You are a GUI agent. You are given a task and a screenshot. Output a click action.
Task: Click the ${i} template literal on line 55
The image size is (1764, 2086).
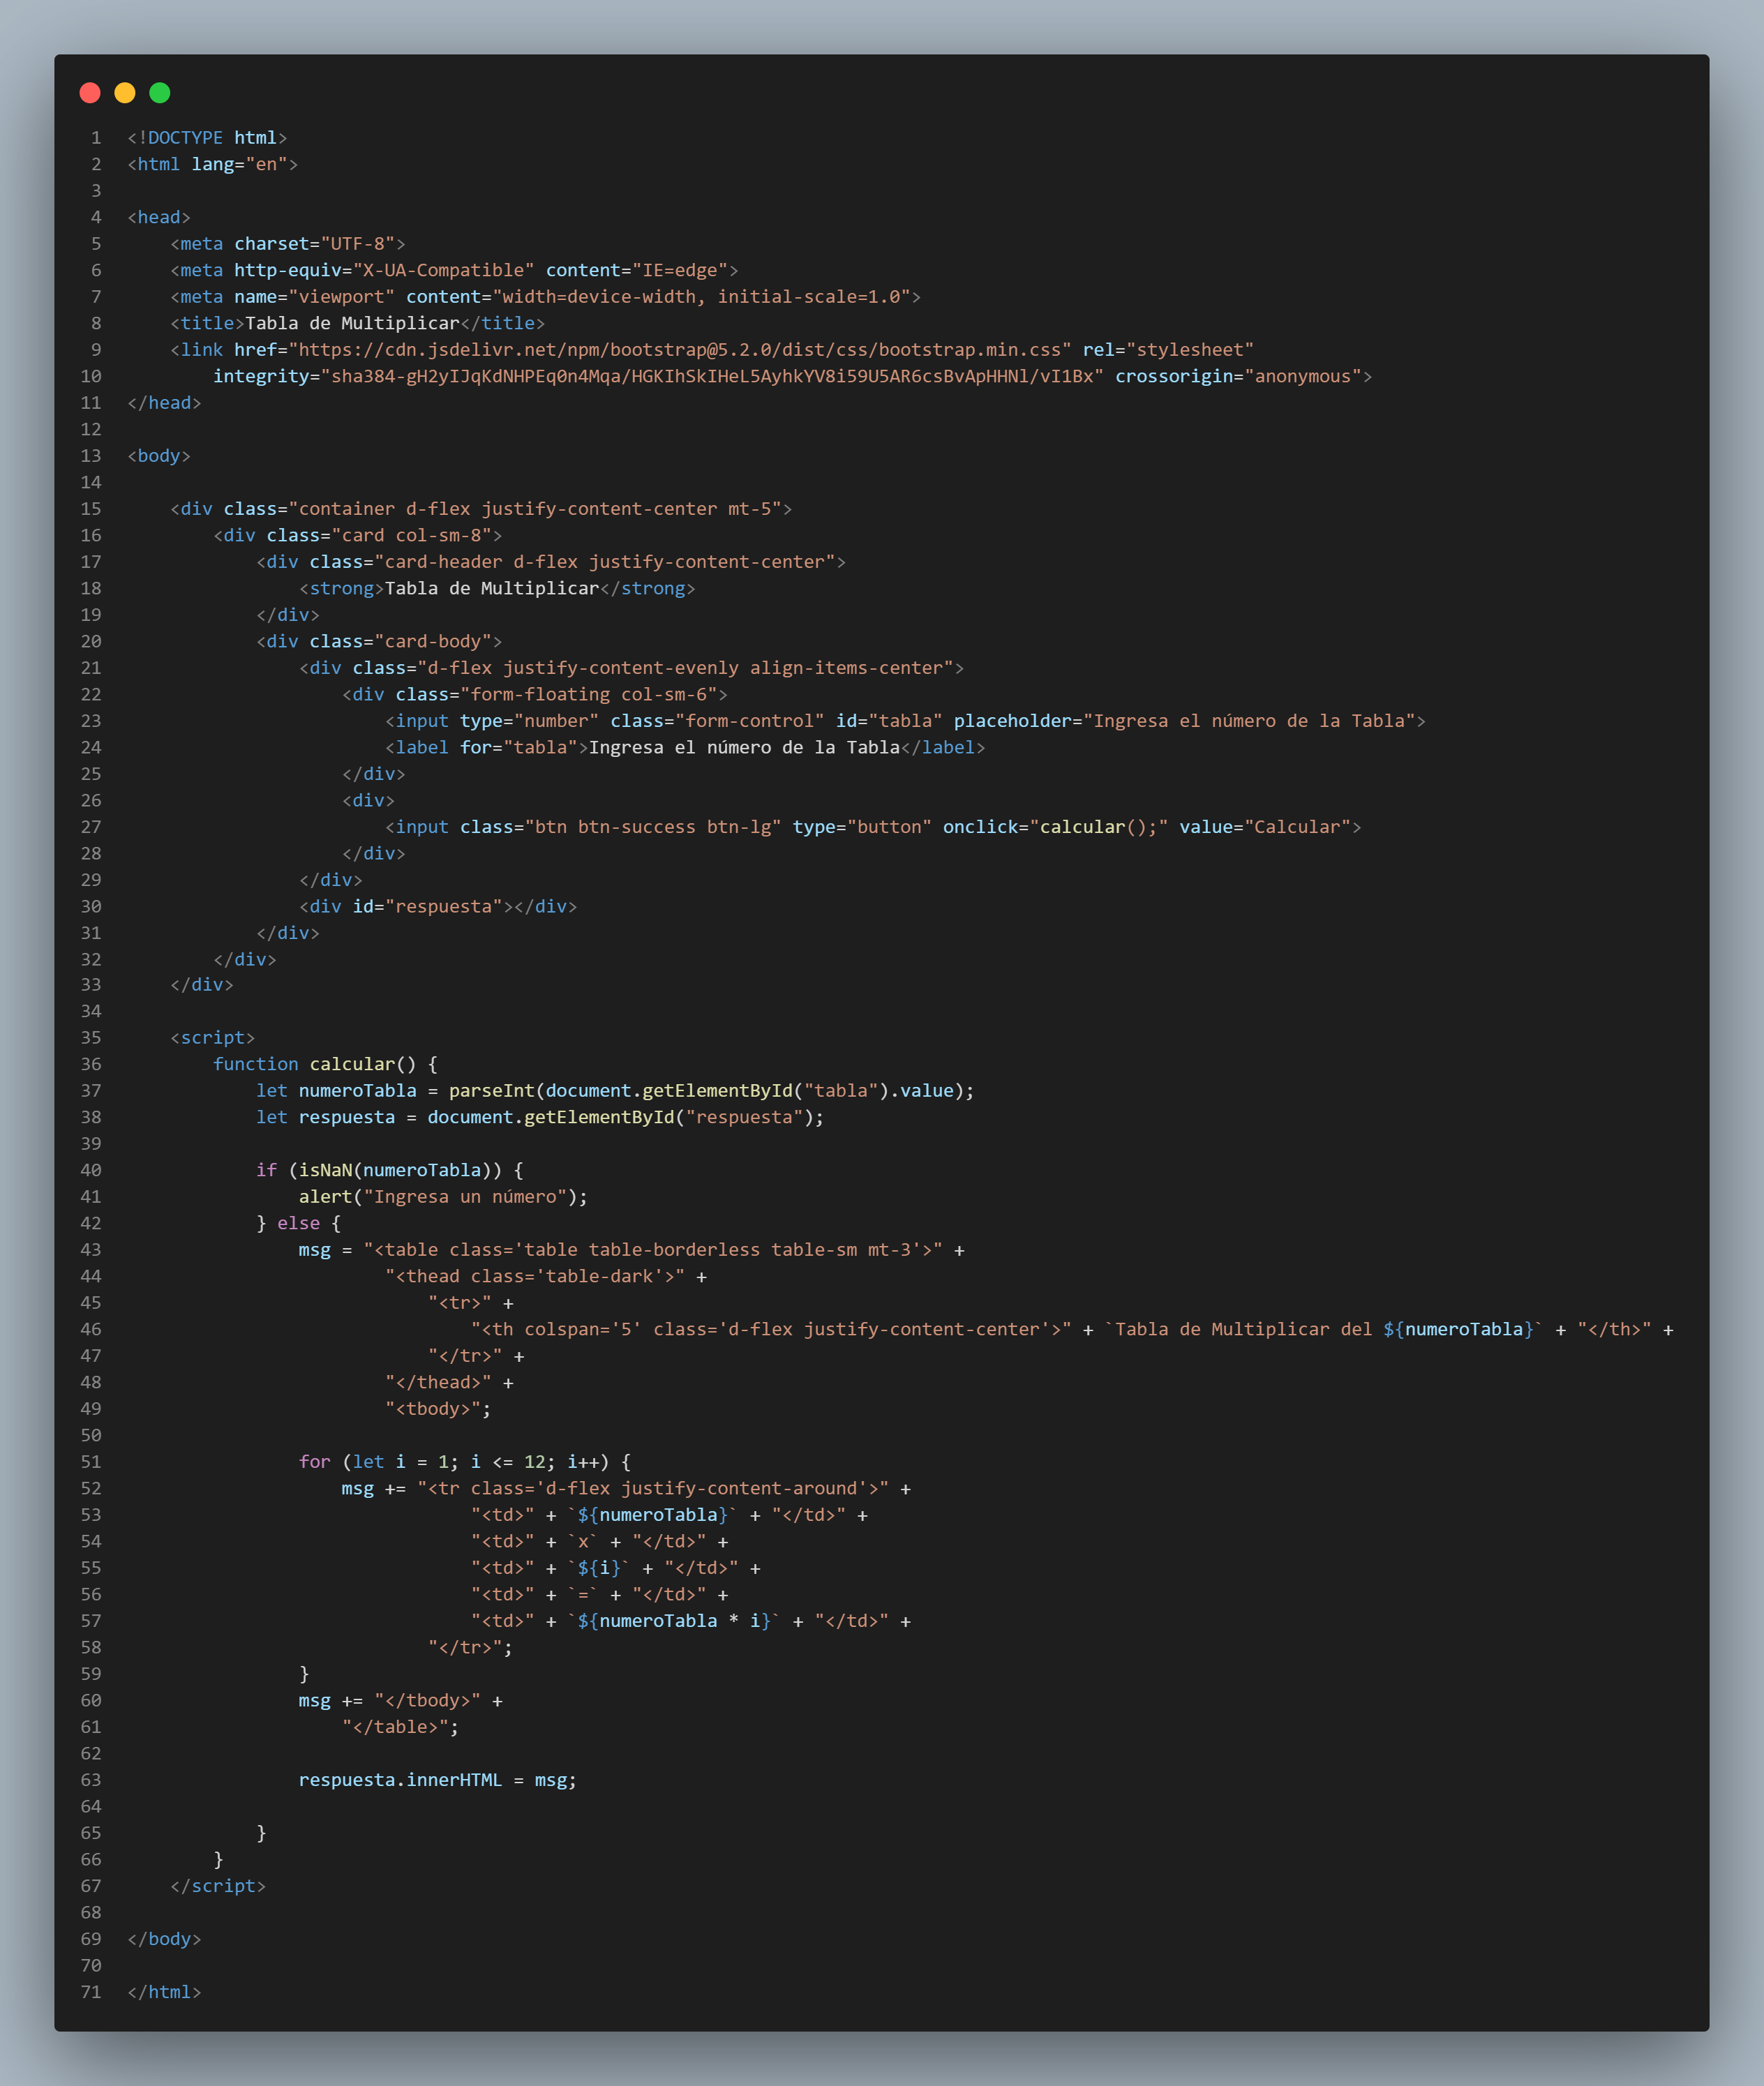(x=599, y=1568)
